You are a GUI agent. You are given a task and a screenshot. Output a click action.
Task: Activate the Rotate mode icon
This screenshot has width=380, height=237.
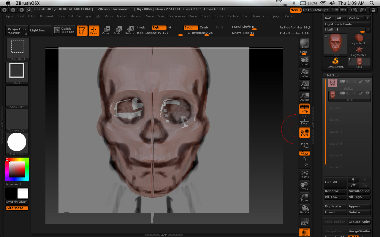[x=129, y=31]
